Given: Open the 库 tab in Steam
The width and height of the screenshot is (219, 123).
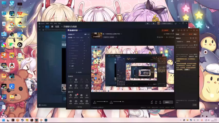Looking at the screenshot, I should click(x=52, y=27).
